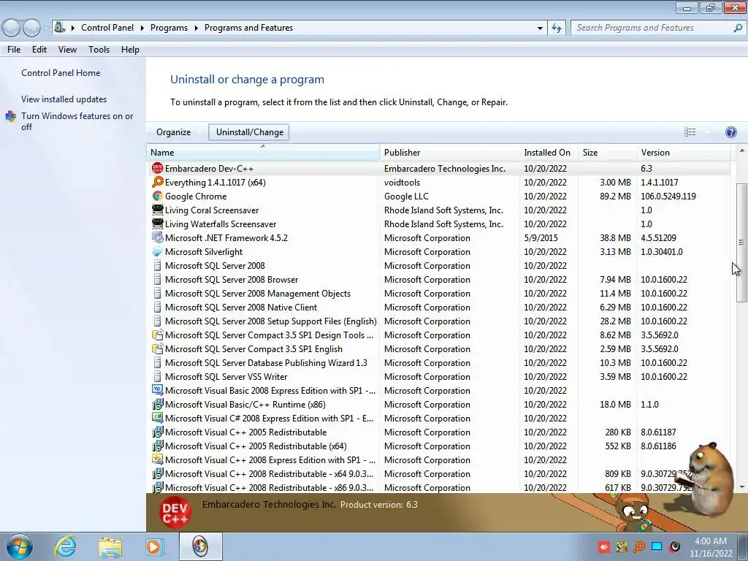Click the monitor icon in system tray

pyautogui.click(x=657, y=546)
